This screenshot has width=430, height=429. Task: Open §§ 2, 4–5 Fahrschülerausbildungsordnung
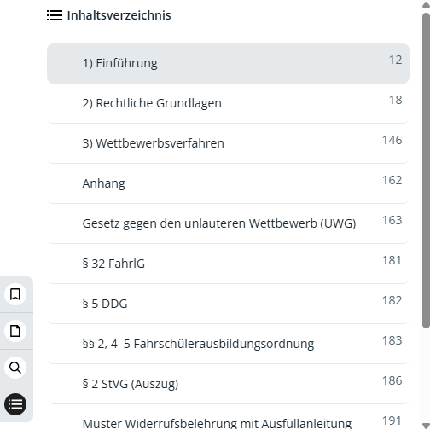tap(228, 344)
